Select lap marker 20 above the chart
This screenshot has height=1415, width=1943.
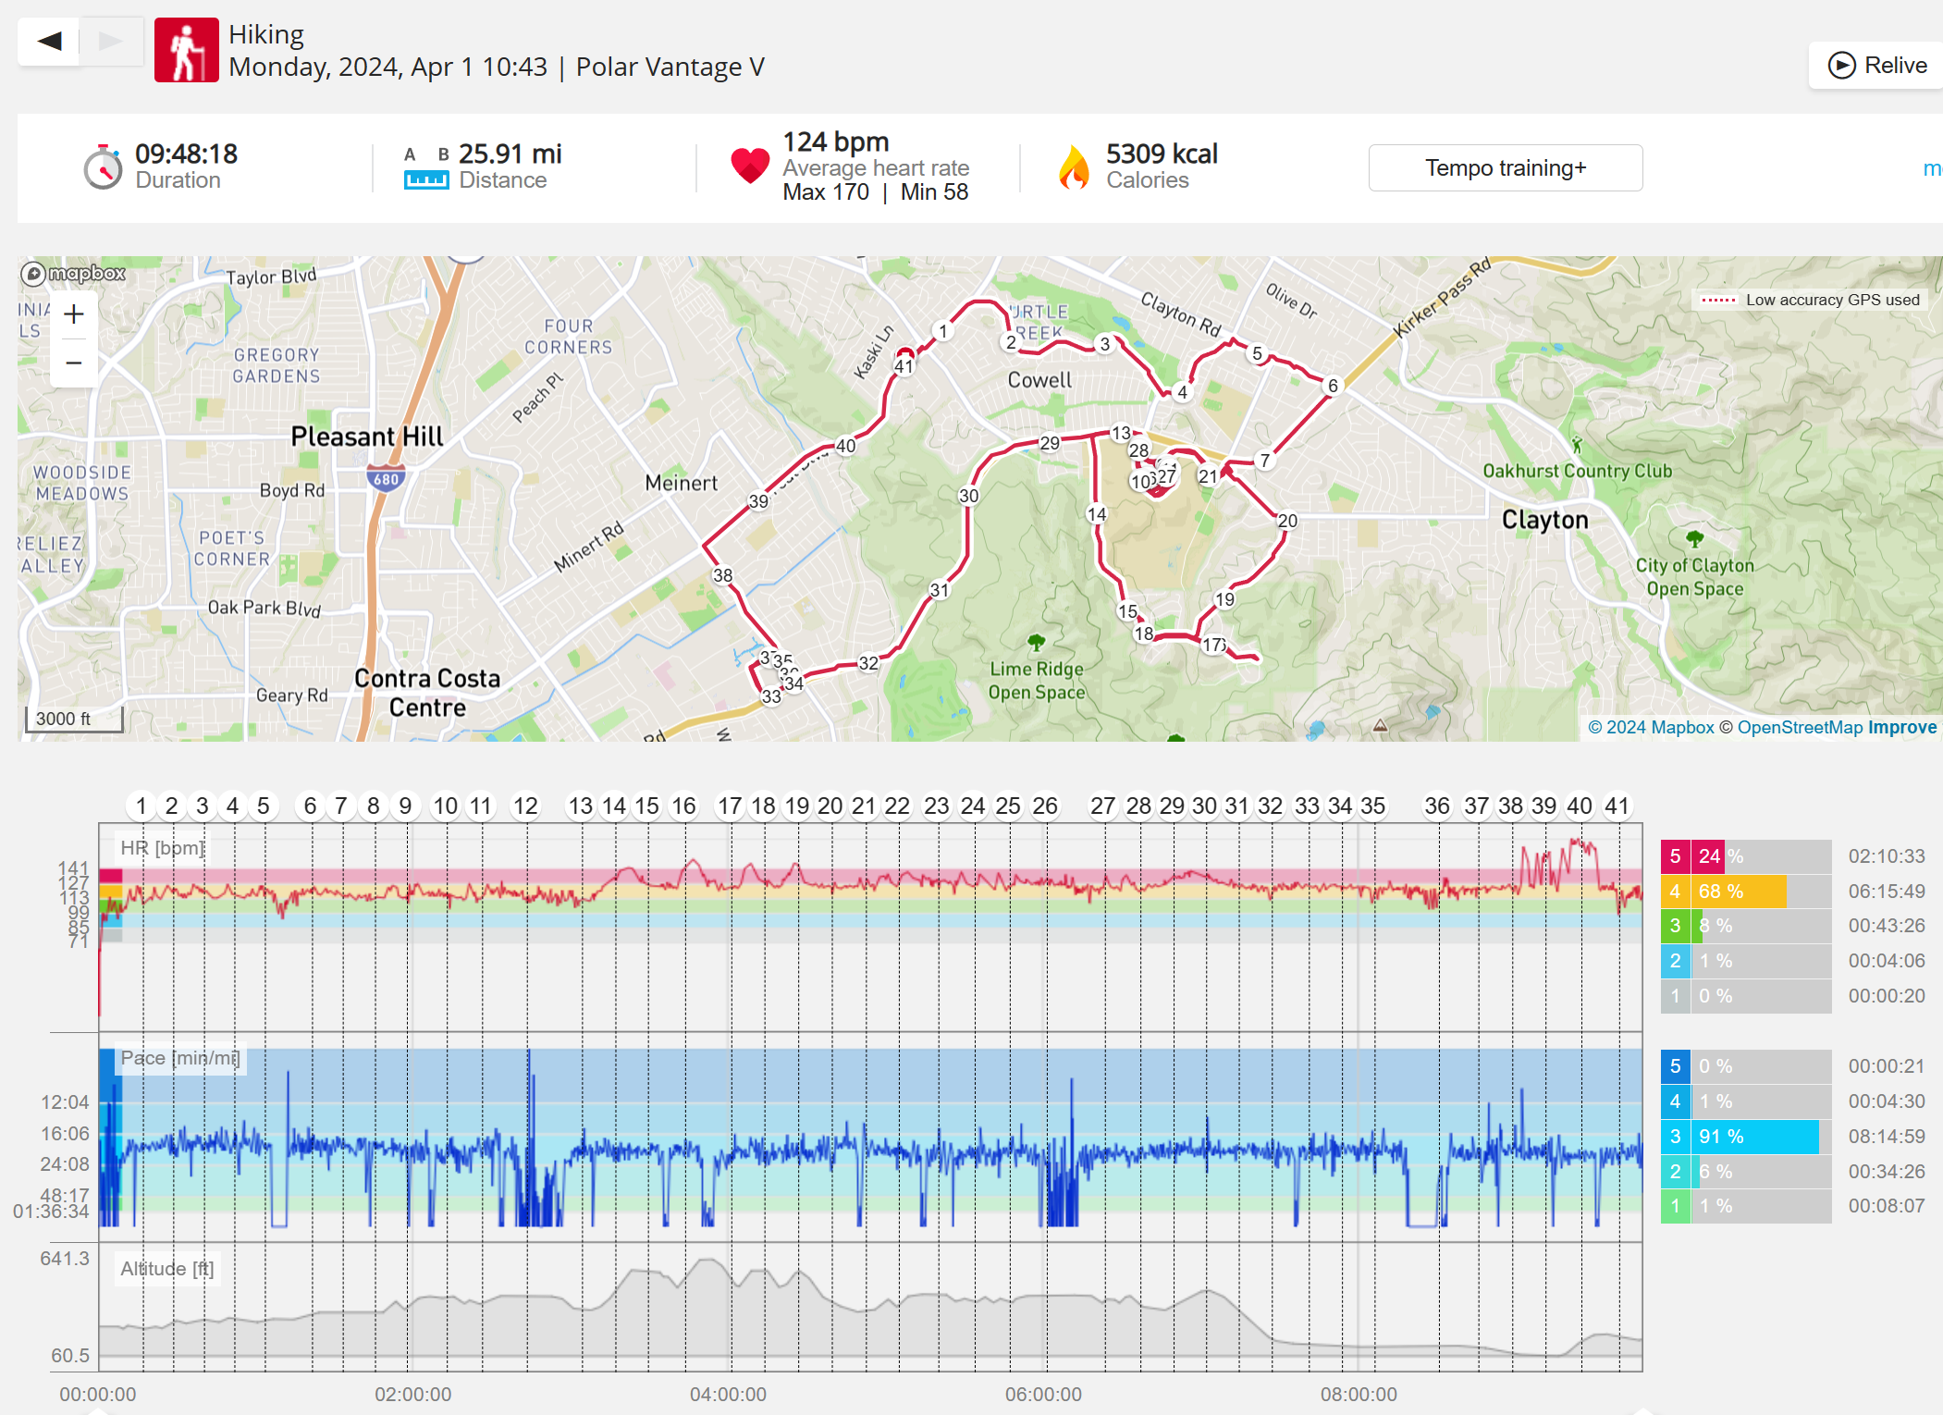830,806
